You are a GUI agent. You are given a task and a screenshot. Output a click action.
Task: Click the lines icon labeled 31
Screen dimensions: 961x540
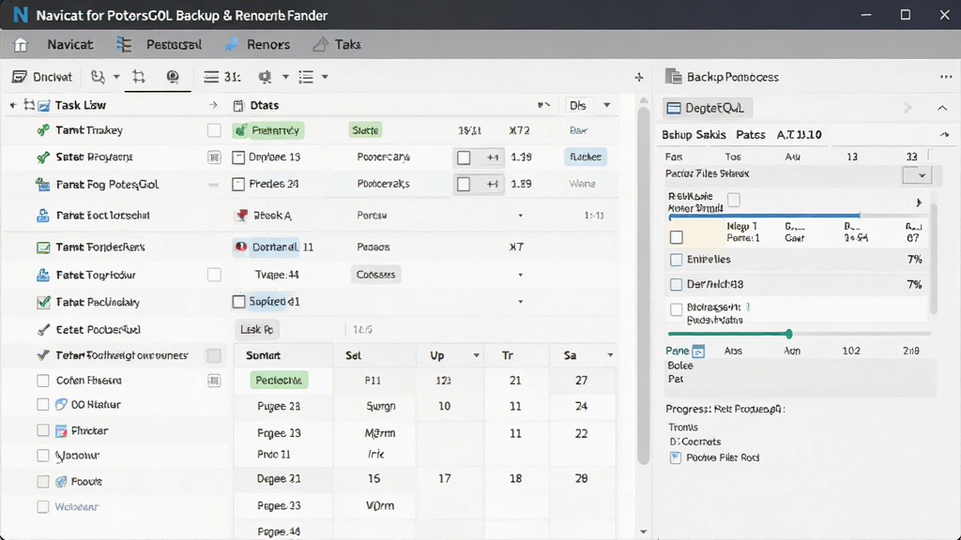(221, 77)
